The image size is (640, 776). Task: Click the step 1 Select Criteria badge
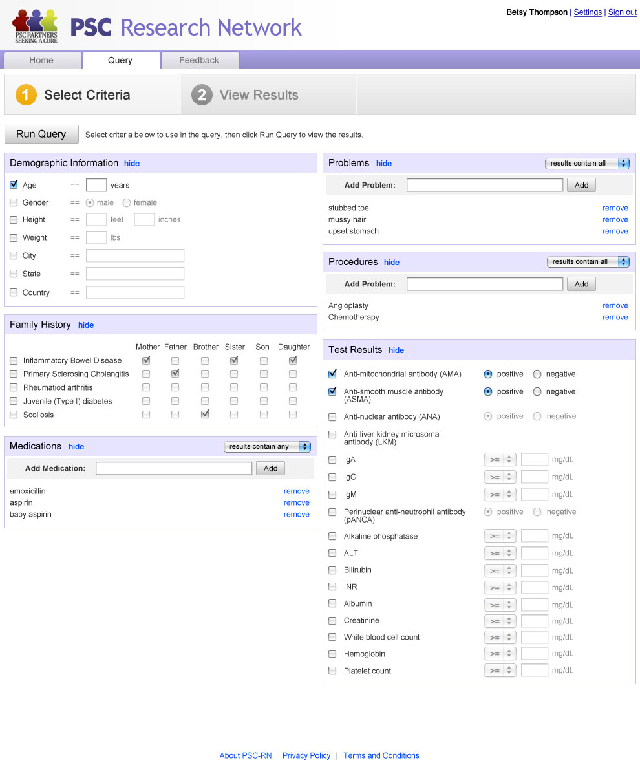(26, 95)
